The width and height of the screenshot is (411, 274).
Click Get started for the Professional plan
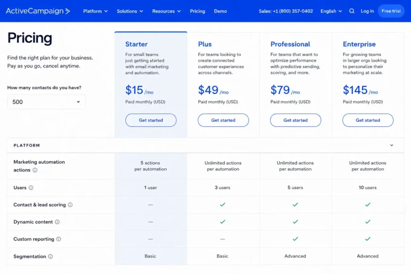(x=295, y=120)
